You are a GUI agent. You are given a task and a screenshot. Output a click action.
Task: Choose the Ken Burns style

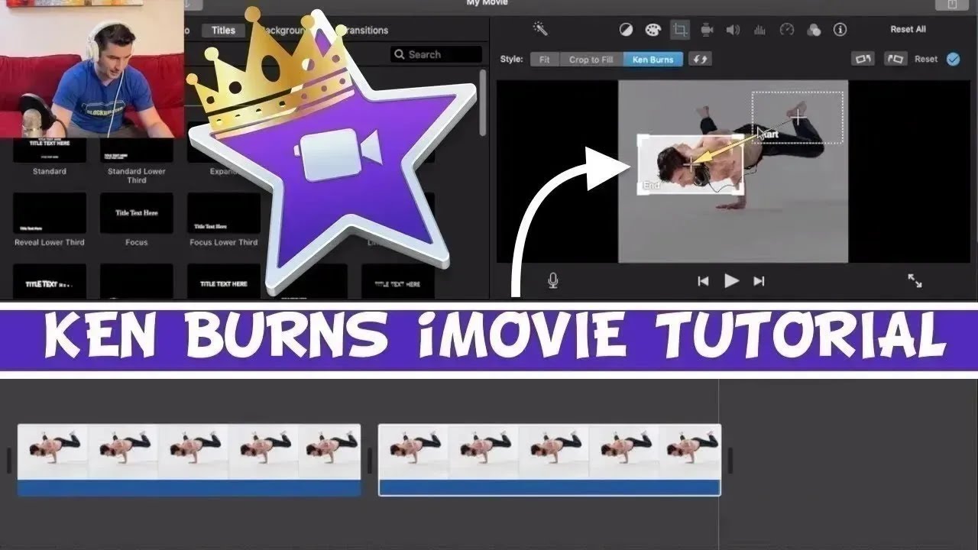coord(653,59)
